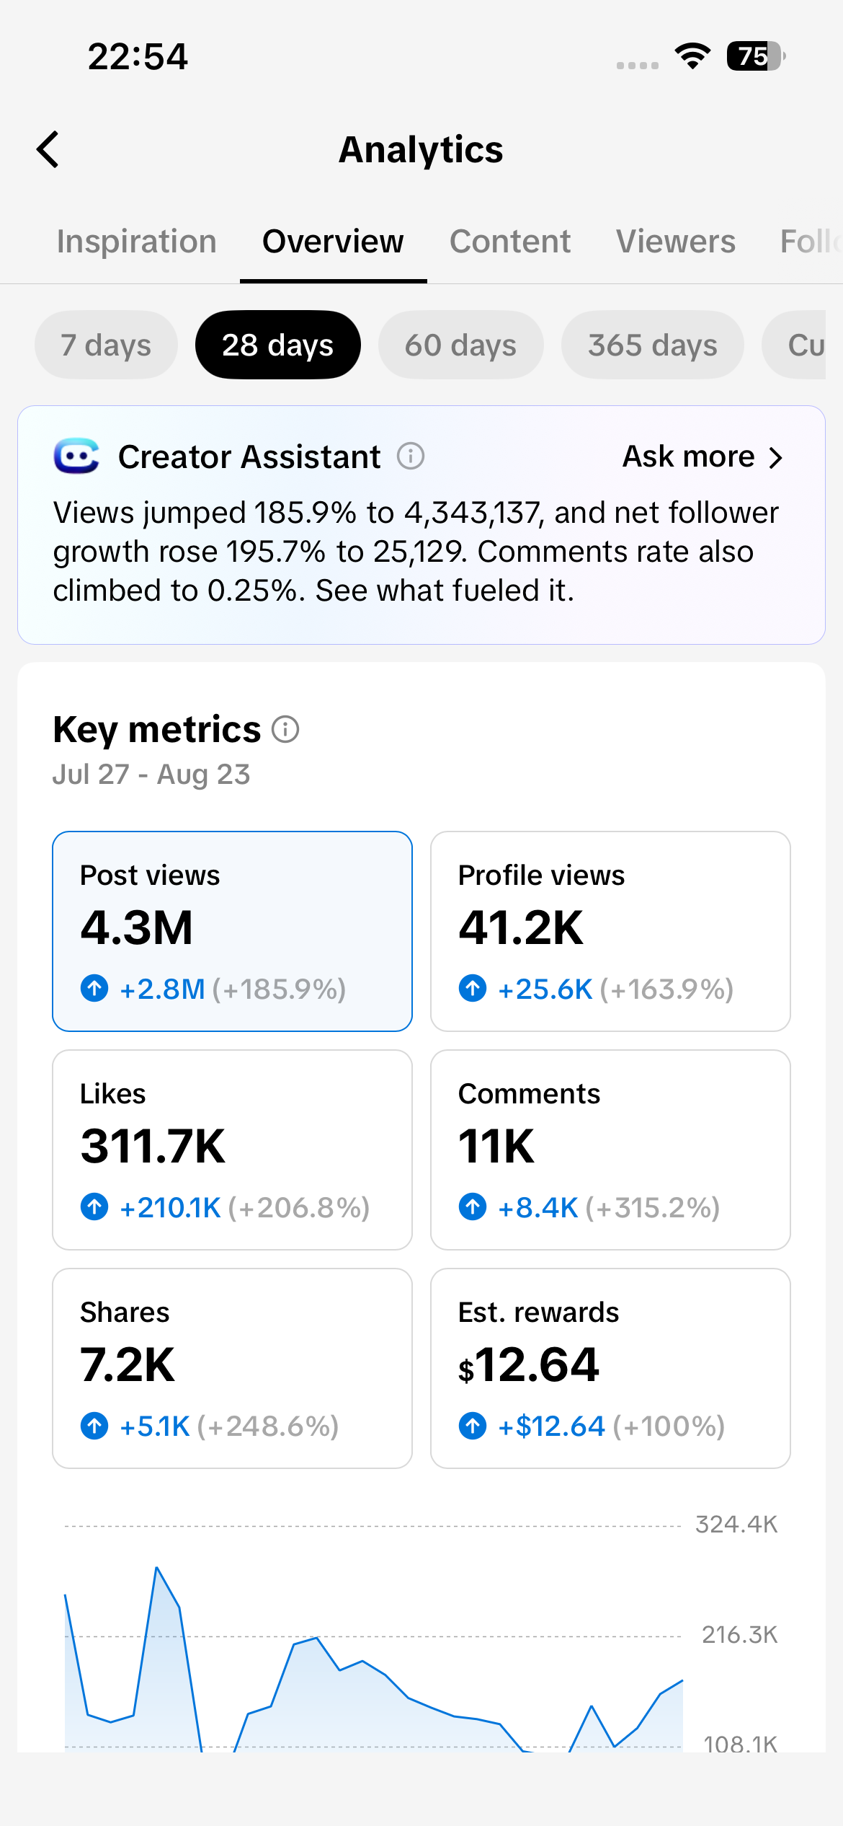Open the Creator Assistant info icon
The width and height of the screenshot is (843, 1826).
click(411, 456)
